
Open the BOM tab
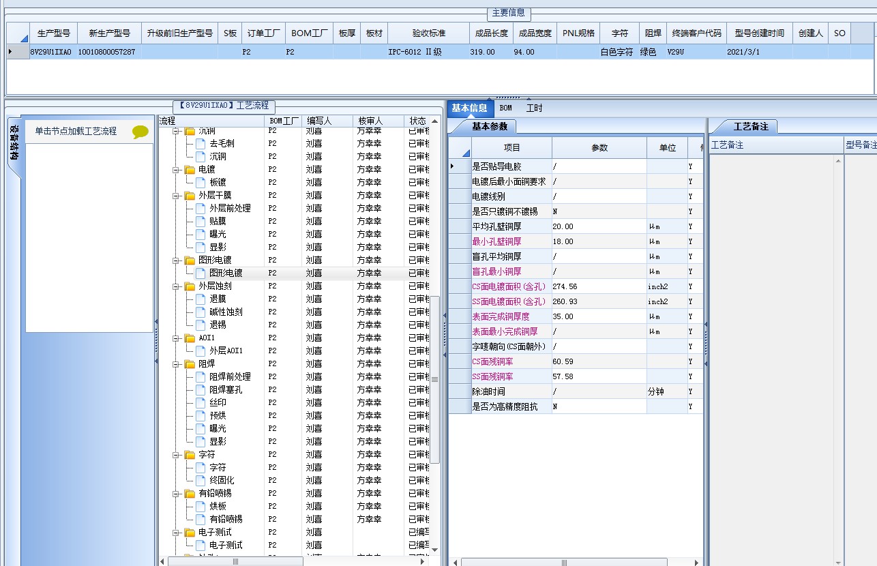(505, 108)
